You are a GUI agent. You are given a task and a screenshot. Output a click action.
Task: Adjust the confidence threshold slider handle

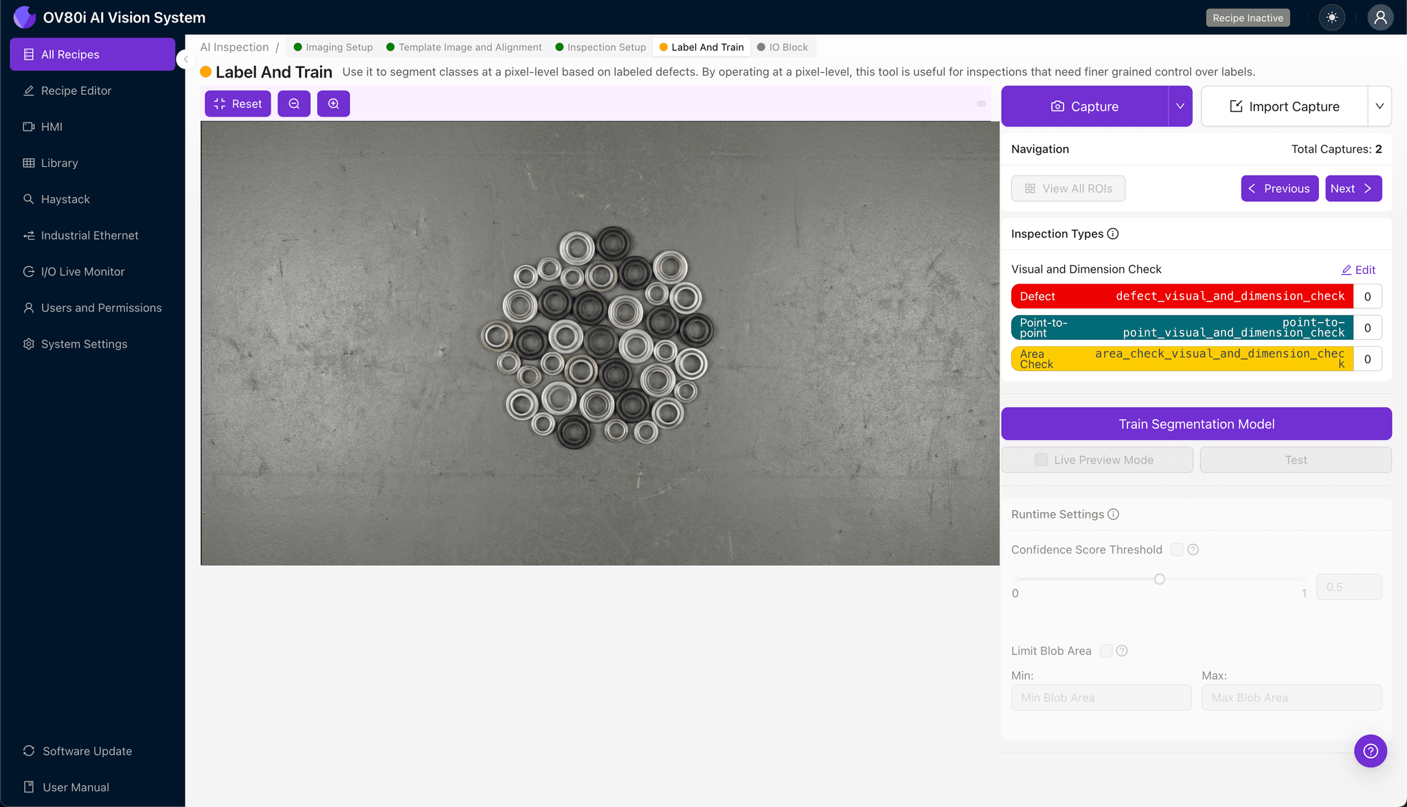point(1160,579)
